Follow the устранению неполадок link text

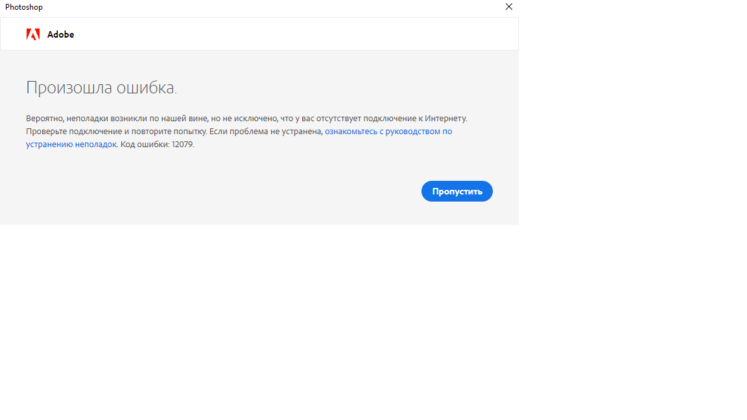[x=71, y=145]
